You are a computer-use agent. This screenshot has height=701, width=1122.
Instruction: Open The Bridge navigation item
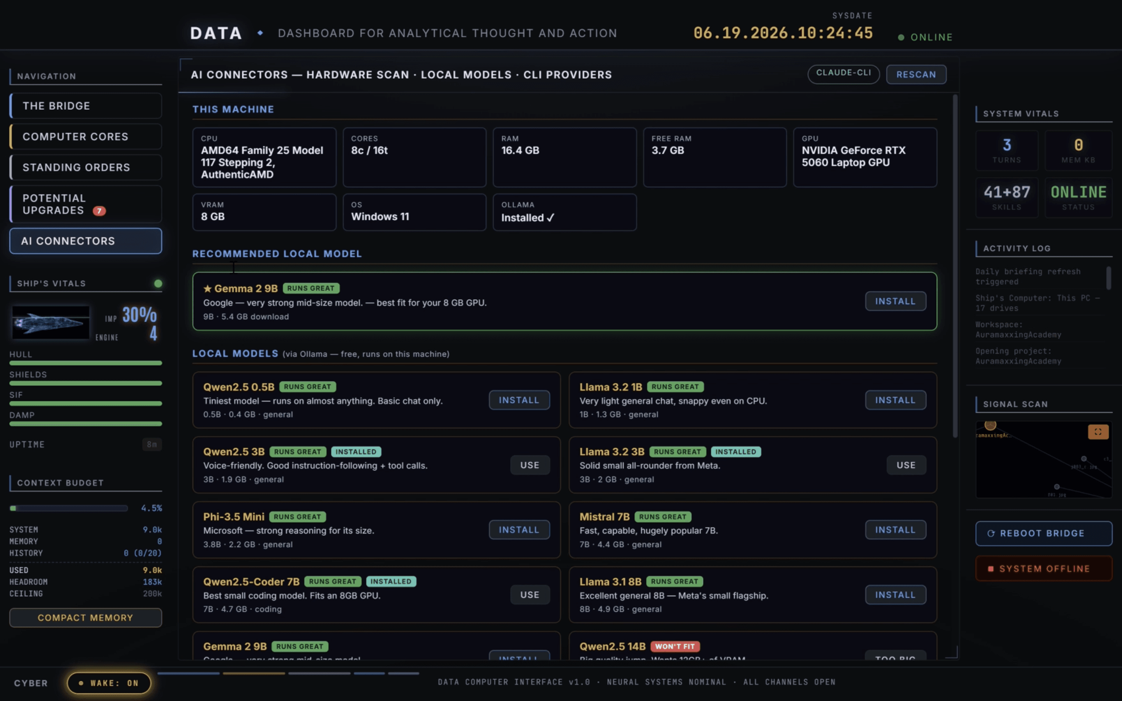pos(86,106)
